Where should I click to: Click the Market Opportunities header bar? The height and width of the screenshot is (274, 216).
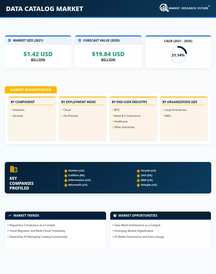pyautogui.click(x=161, y=215)
